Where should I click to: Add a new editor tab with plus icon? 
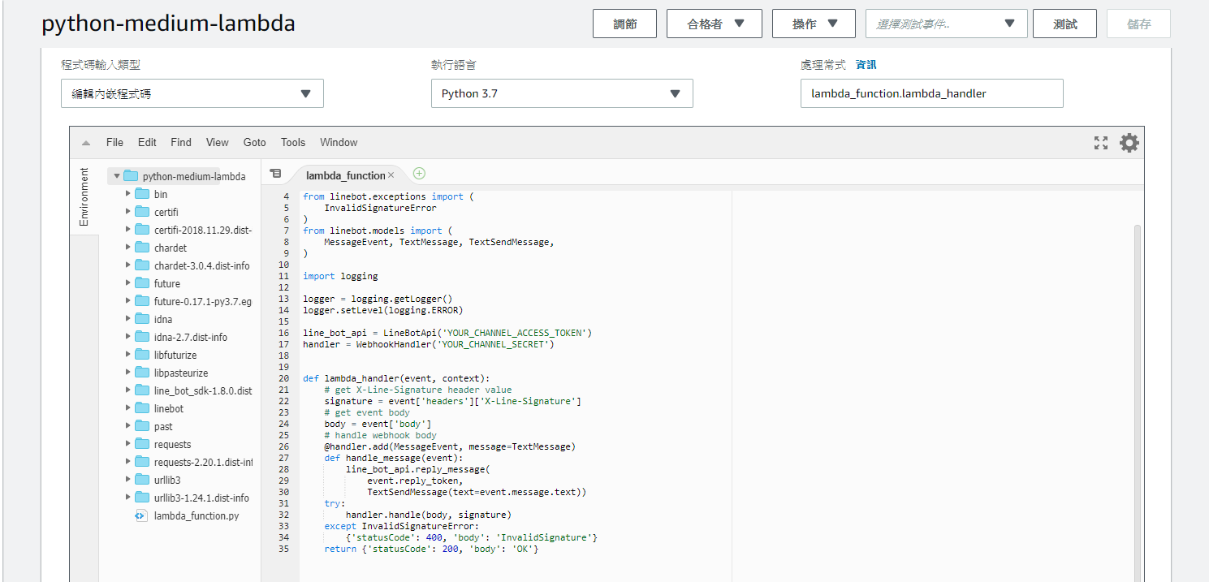(x=419, y=173)
